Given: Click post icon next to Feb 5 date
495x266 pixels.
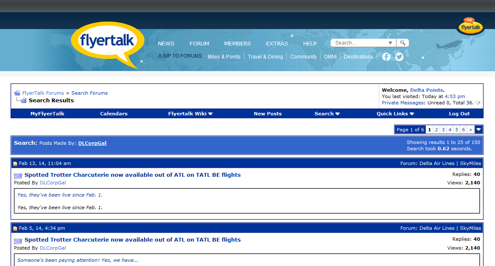Looking at the screenshot, I should pyautogui.click(x=15, y=229).
